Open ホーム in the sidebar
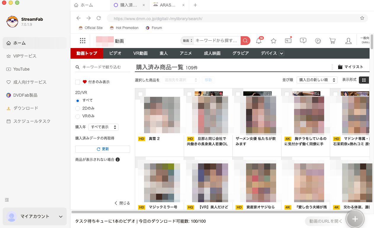 point(35,43)
